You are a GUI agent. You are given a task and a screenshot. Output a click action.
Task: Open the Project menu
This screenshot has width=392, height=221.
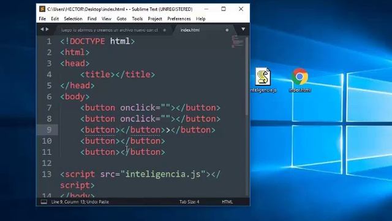155,19
